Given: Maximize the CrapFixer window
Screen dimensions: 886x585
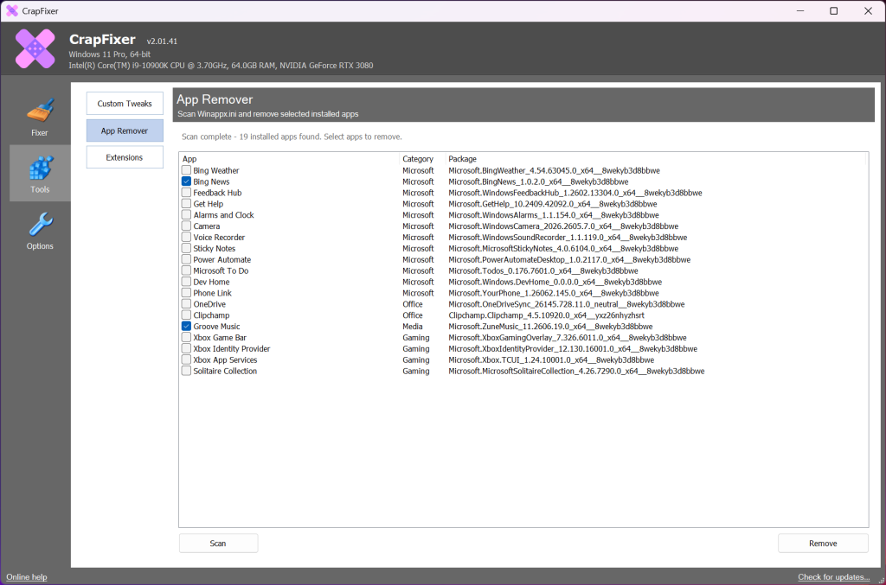Looking at the screenshot, I should pos(833,10).
